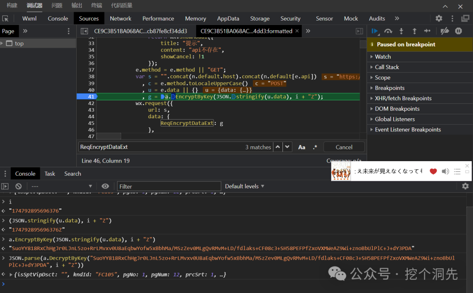
Task: Click line number 41 breakpoint gutter
Action: click(x=91, y=96)
